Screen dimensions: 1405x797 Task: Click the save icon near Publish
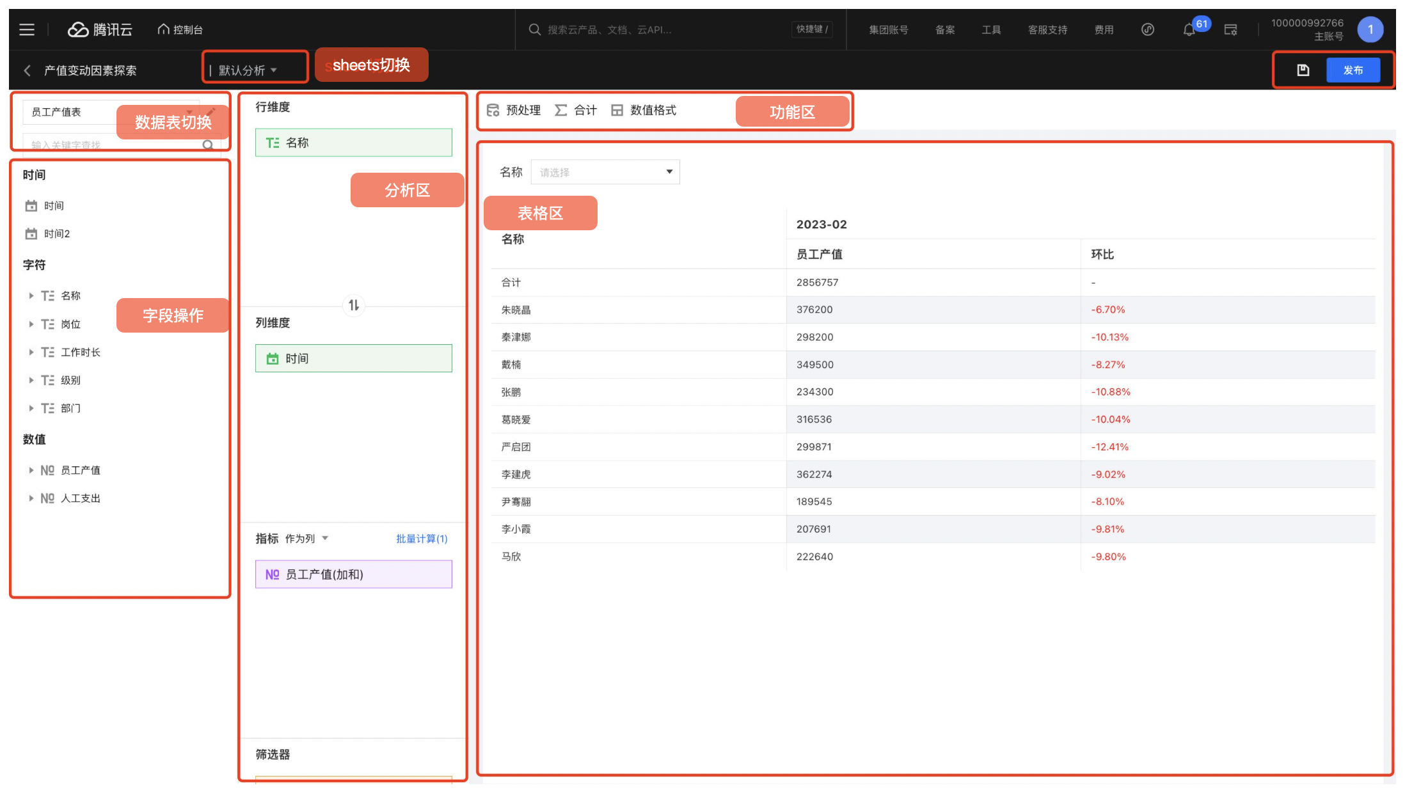(x=1303, y=70)
